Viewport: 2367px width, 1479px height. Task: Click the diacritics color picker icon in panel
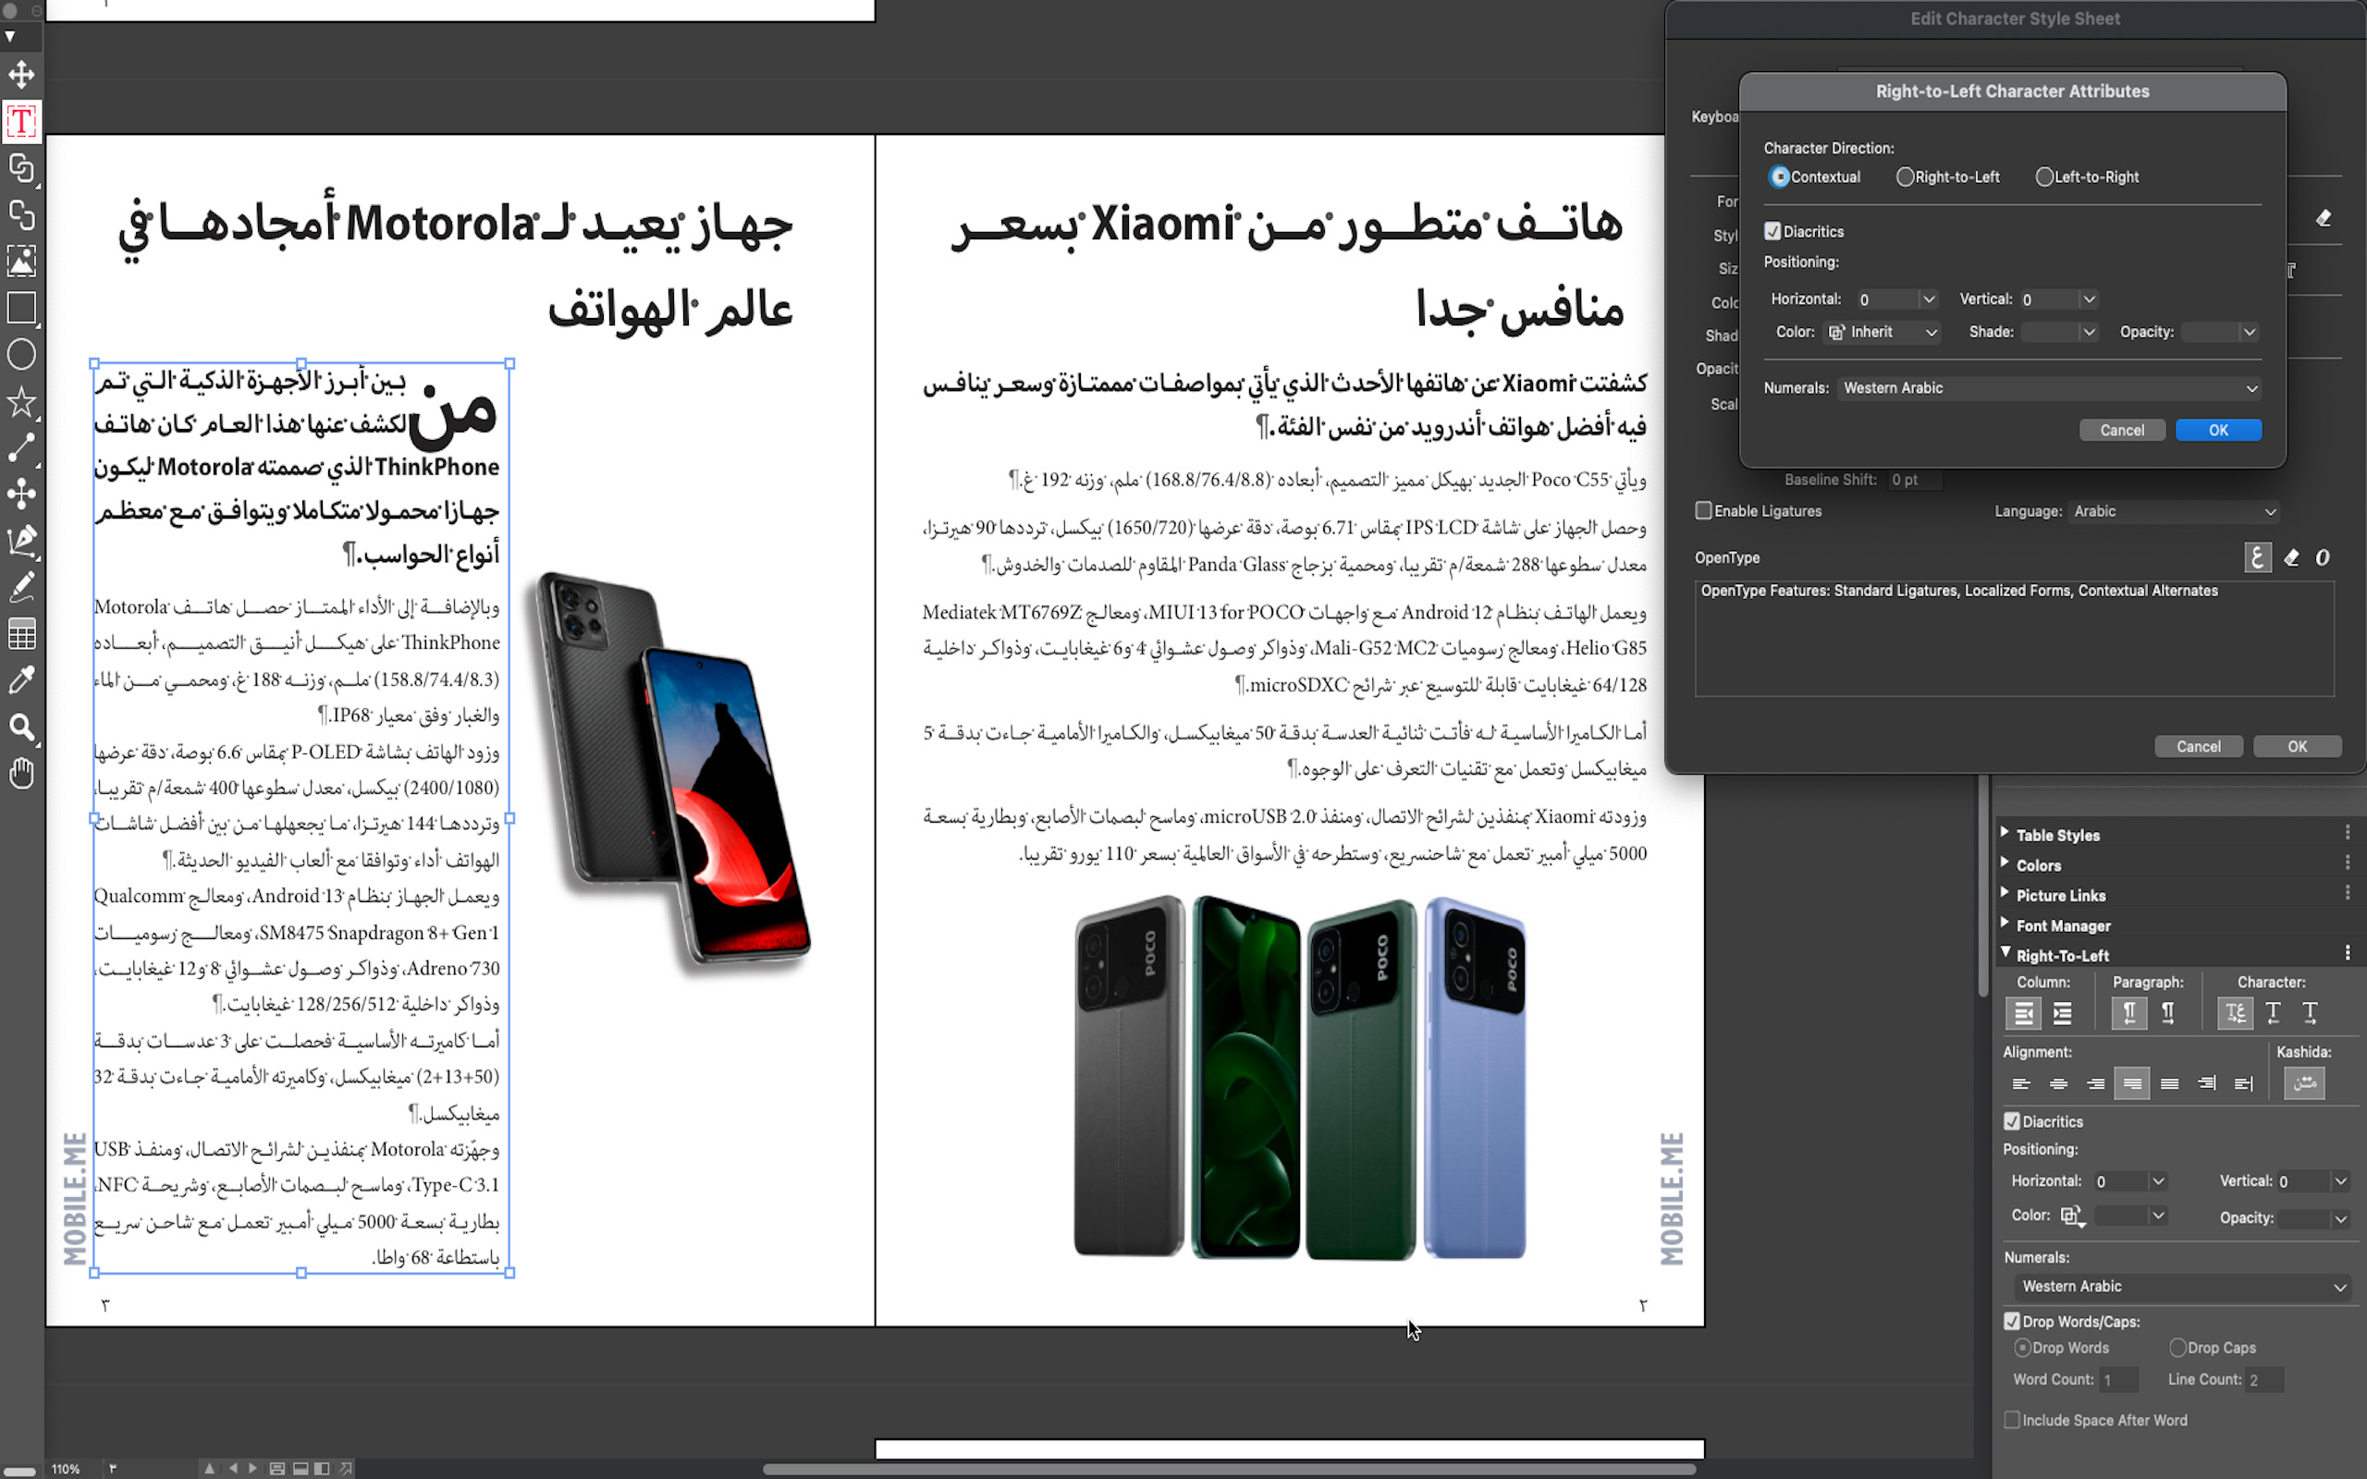(x=2073, y=1216)
